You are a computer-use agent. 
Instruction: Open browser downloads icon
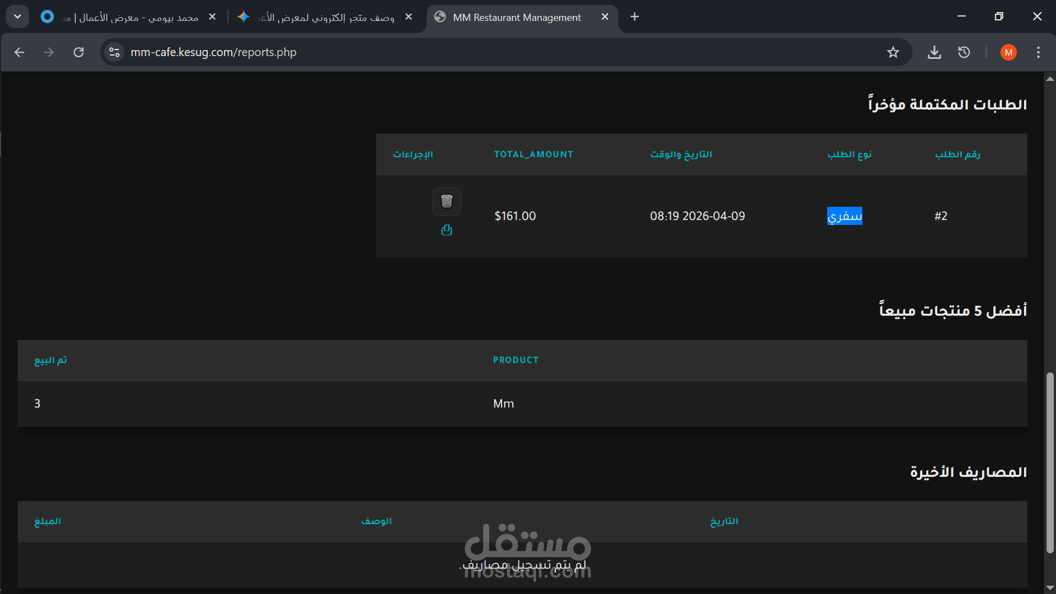coord(934,52)
